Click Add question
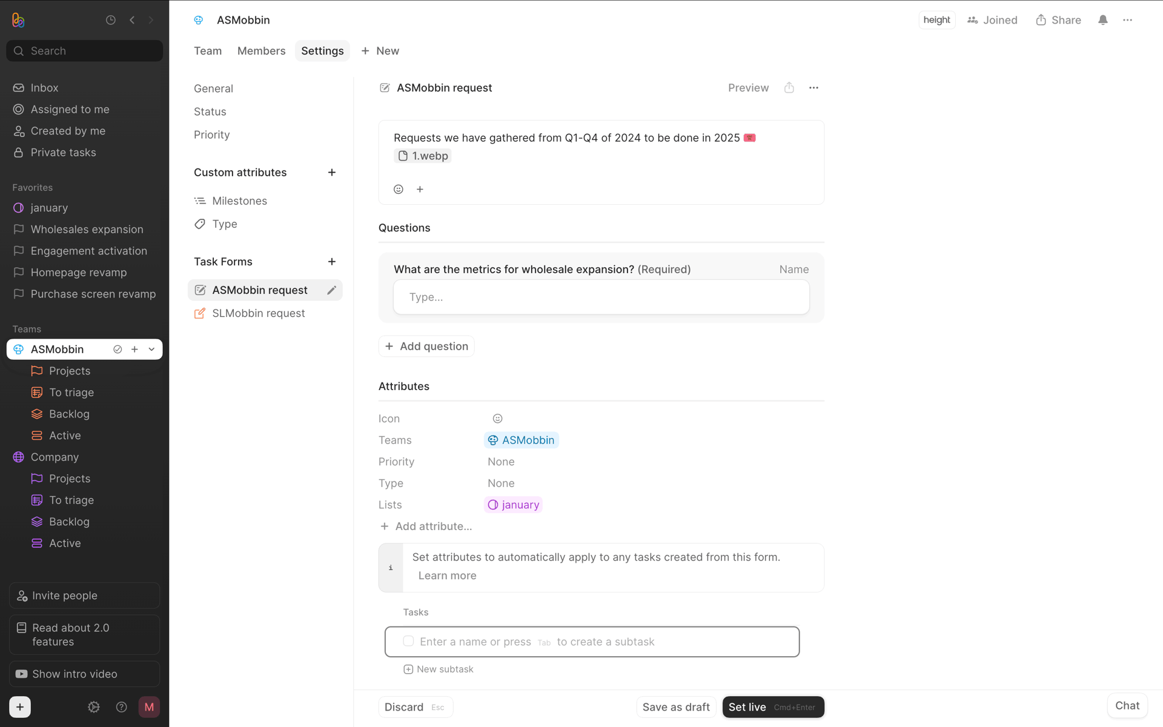This screenshot has height=727, width=1163. pos(426,347)
